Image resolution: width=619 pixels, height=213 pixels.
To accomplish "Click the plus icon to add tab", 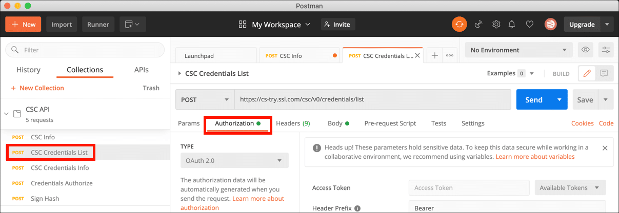I will [x=434, y=56].
